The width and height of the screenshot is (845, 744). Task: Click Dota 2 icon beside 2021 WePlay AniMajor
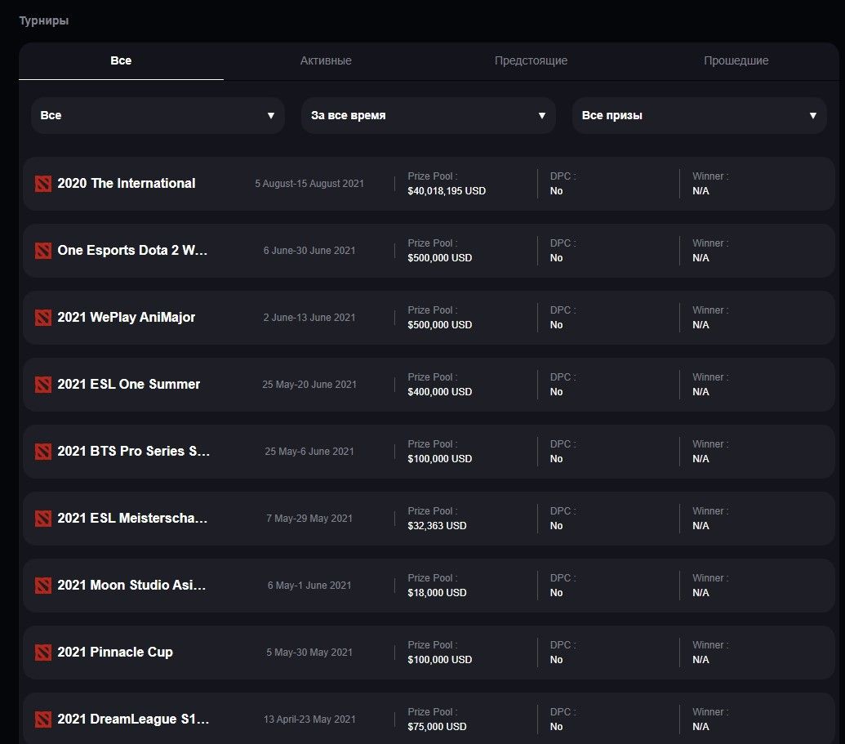tap(43, 318)
